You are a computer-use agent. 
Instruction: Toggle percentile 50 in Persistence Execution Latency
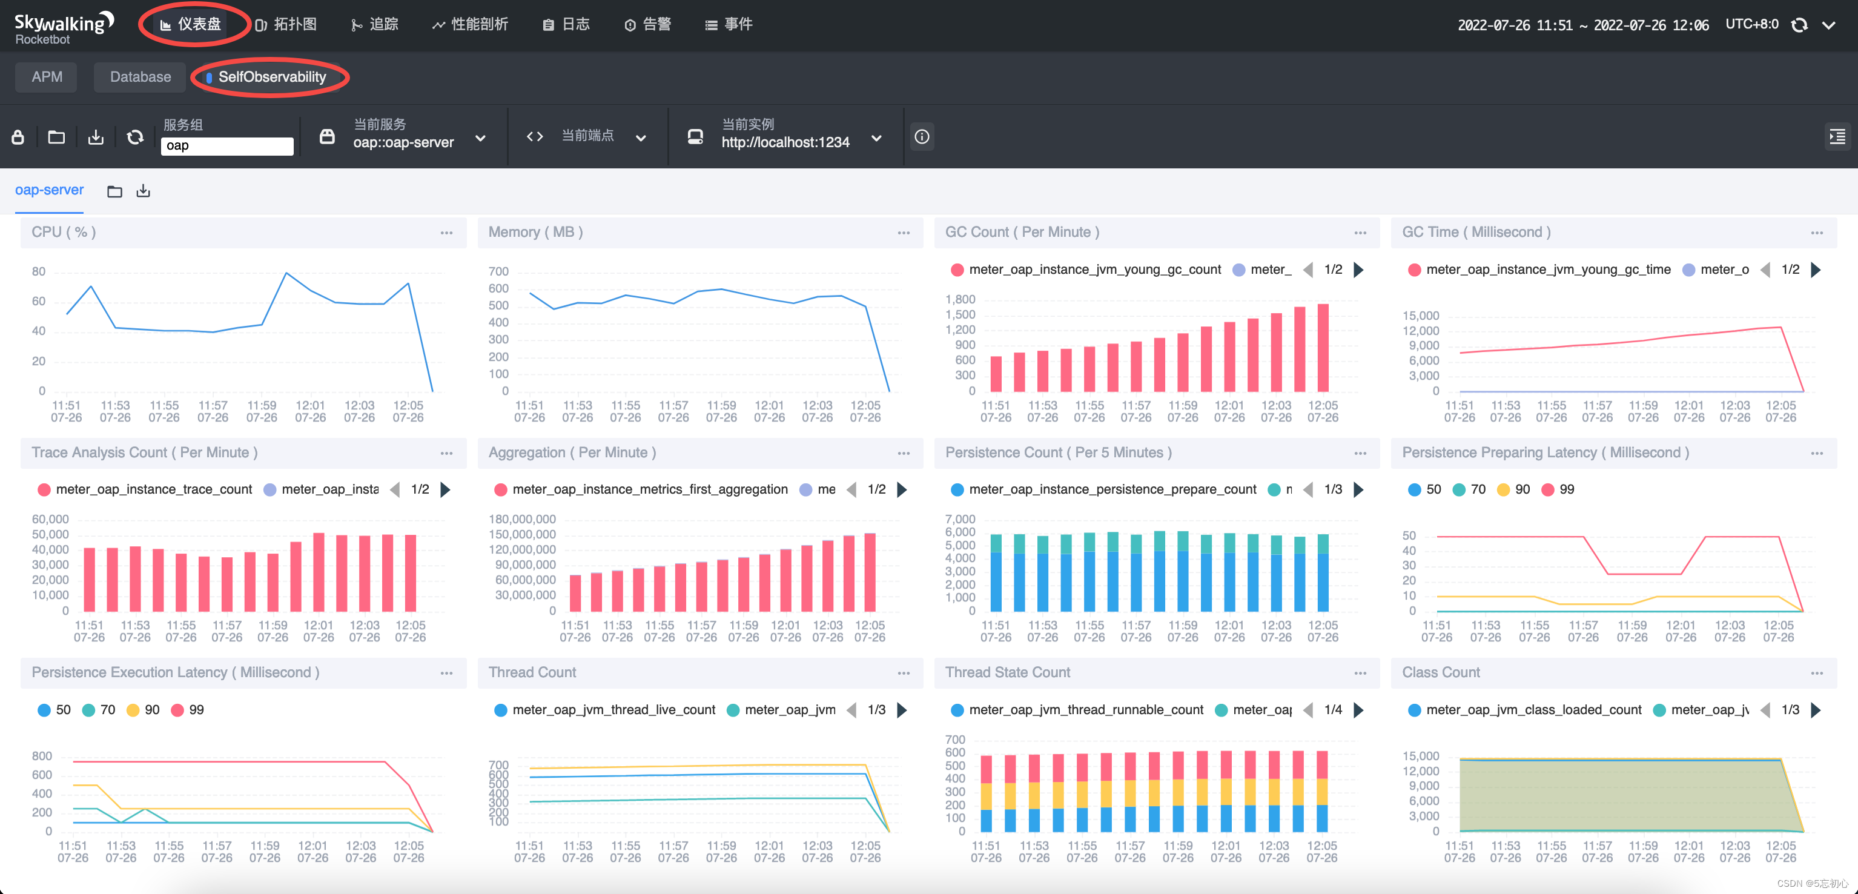[54, 710]
